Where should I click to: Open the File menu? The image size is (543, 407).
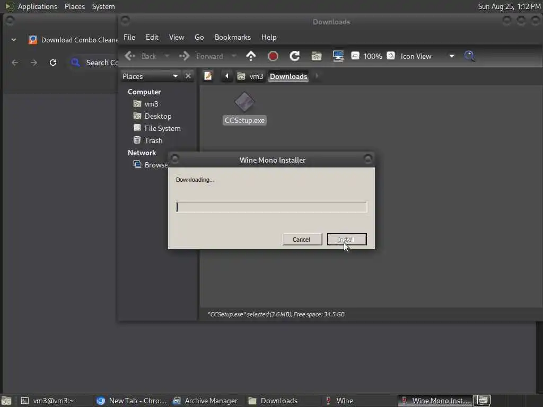click(129, 38)
